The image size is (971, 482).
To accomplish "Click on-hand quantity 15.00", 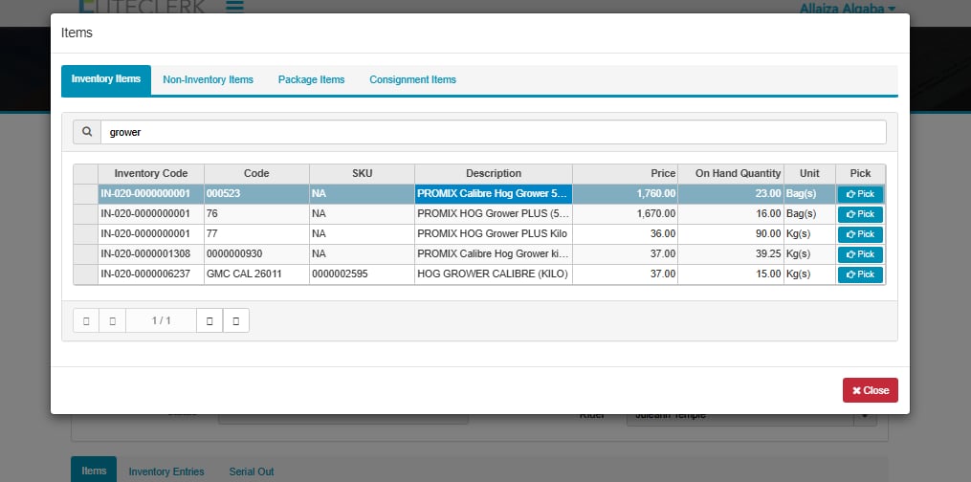I will pyautogui.click(x=731, y=274).
